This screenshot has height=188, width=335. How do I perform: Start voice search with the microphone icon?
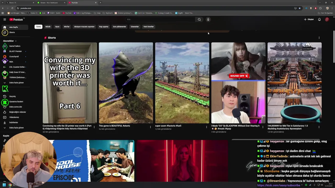(208, 19)
